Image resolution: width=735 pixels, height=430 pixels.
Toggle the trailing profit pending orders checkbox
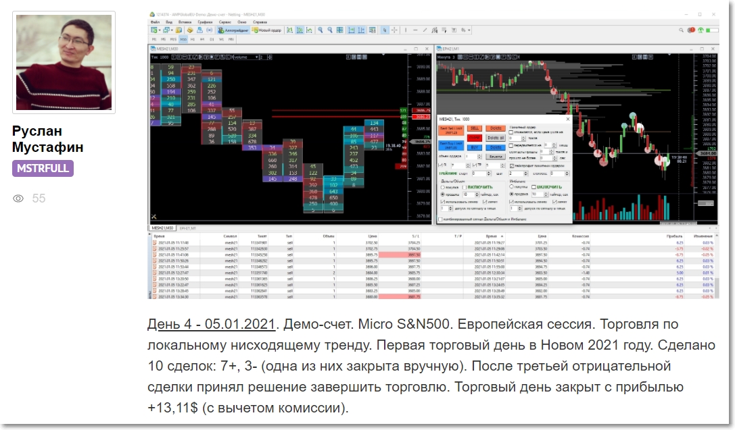512,165
